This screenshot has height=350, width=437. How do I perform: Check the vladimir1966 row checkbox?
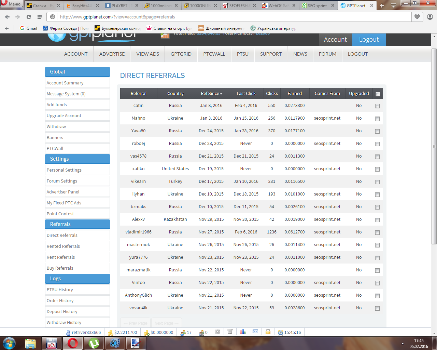tap(377, 232)
